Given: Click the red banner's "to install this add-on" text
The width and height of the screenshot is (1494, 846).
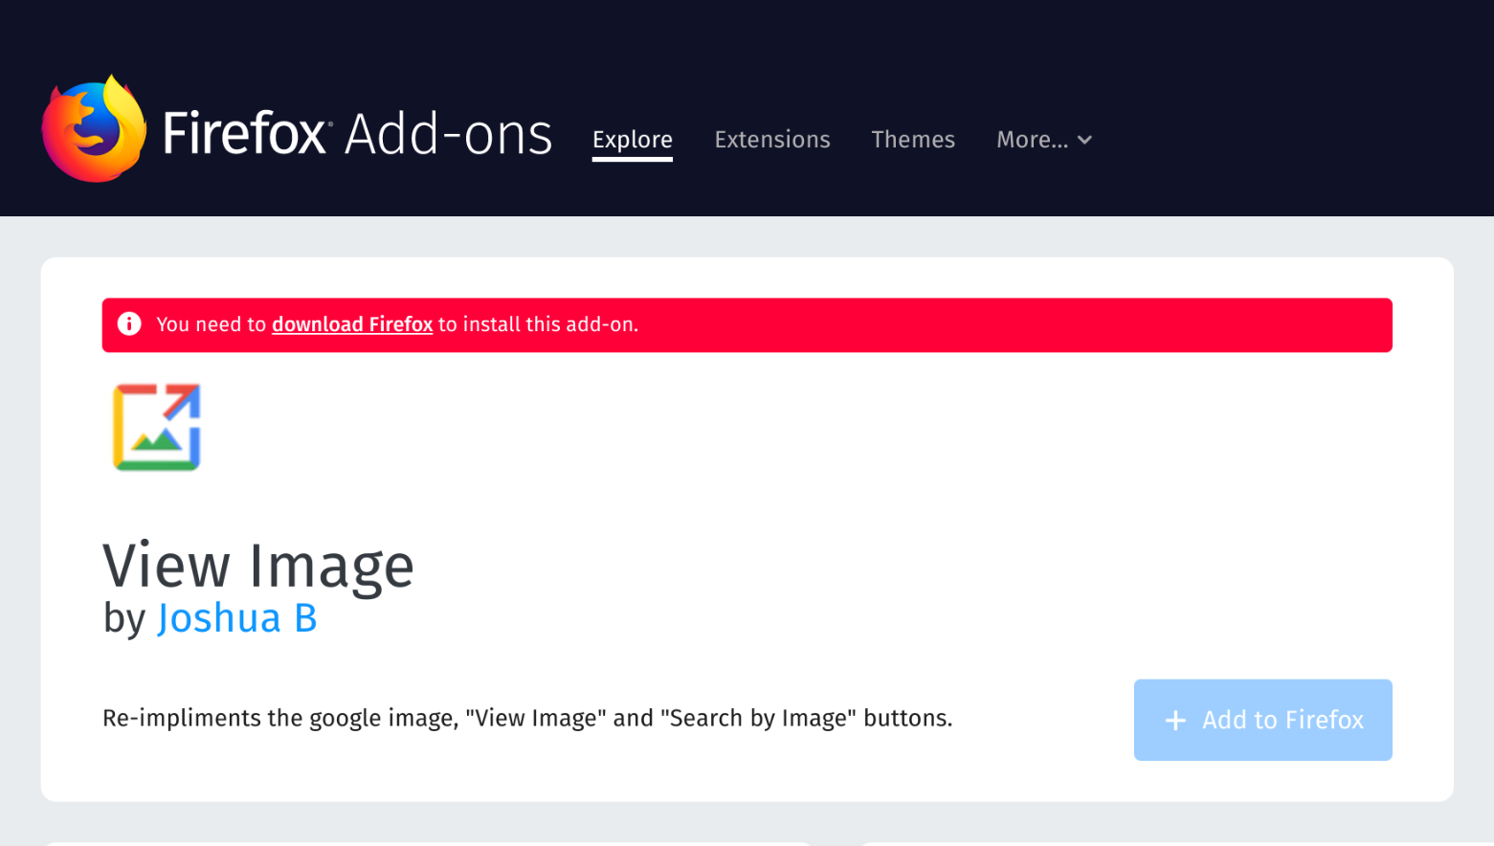Looking at the screenshot, I should point(538,324).
